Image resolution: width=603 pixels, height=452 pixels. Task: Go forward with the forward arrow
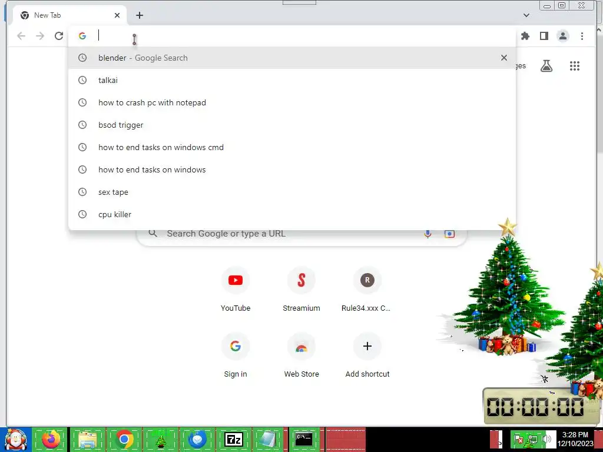[40, 36]
